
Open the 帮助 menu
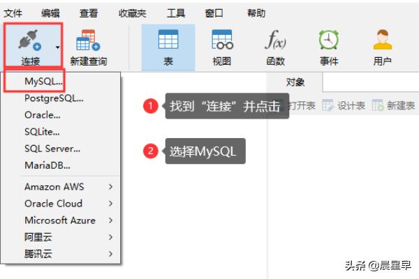(256, 13)
